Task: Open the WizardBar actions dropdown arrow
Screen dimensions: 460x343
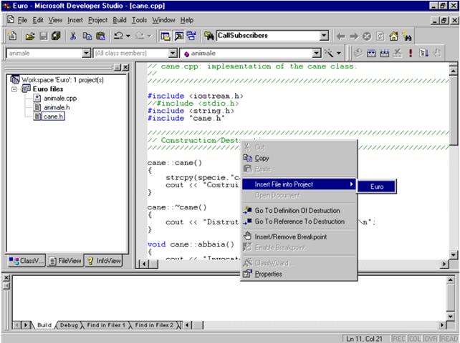Action: pos(339,54)
